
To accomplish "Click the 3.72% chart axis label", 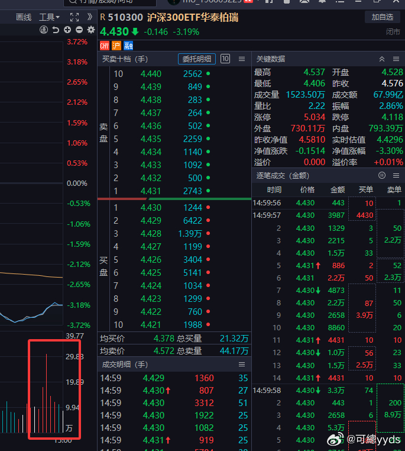I will [77, 42].
